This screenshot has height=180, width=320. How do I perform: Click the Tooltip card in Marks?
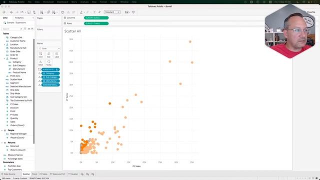[49, 63]
